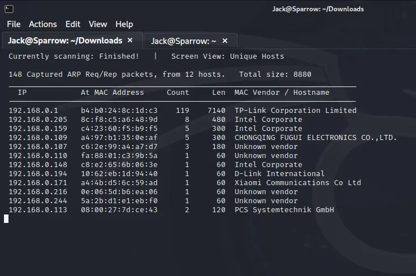The width and height of the screenshot is (416, 276).
Task: Open the Edit menu
Action: (x=73, y=24)
